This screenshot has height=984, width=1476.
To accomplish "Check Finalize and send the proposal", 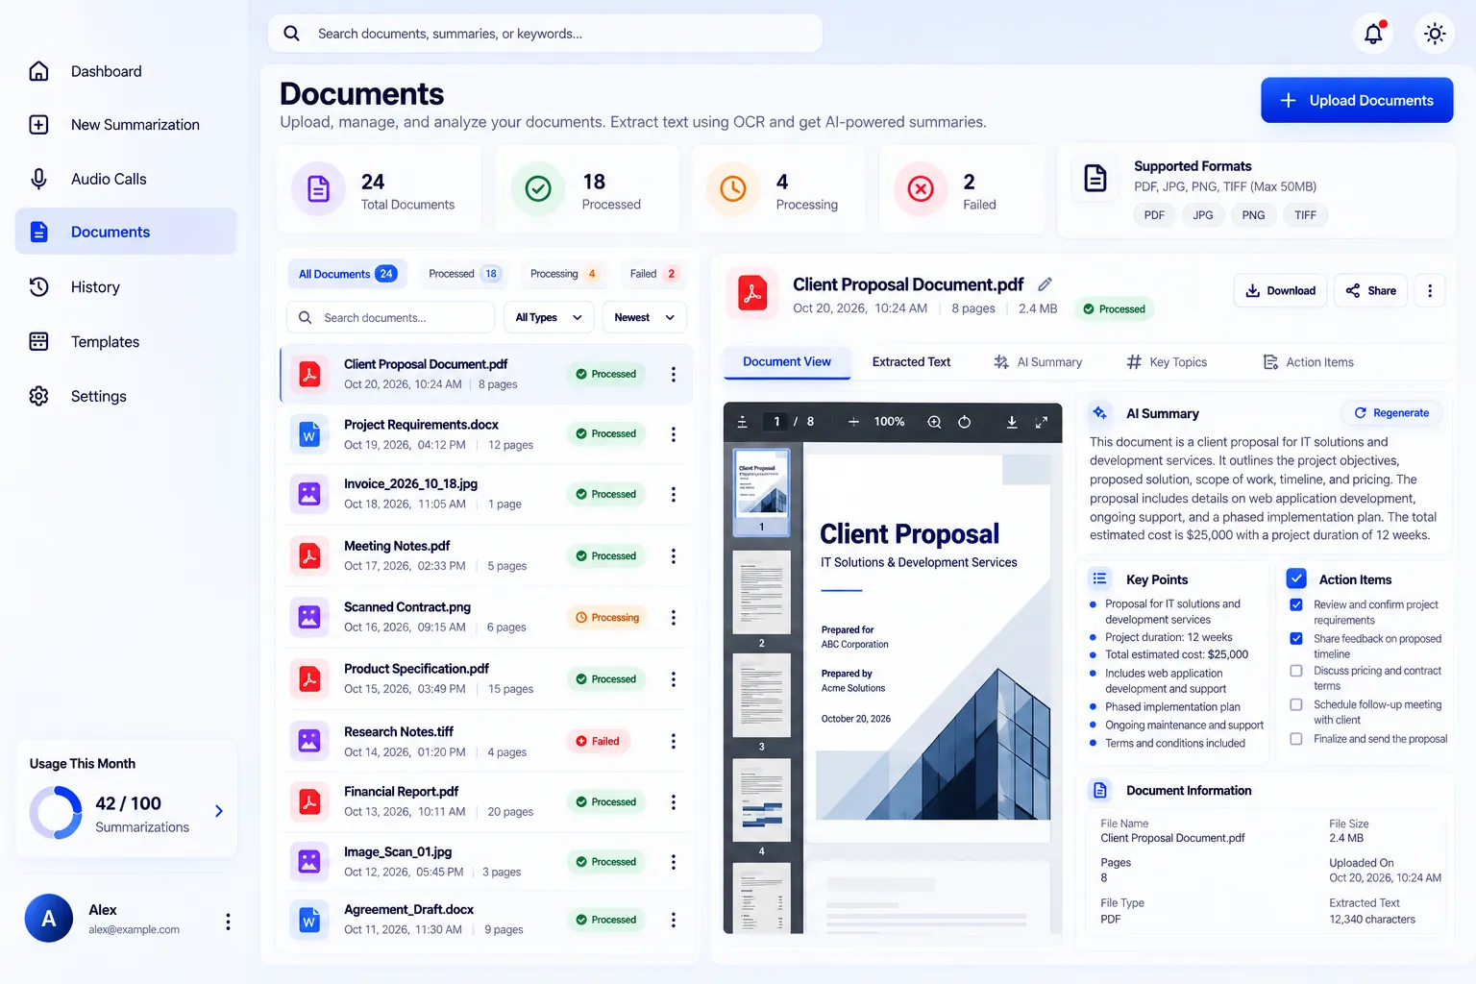I will (1296, 739).
